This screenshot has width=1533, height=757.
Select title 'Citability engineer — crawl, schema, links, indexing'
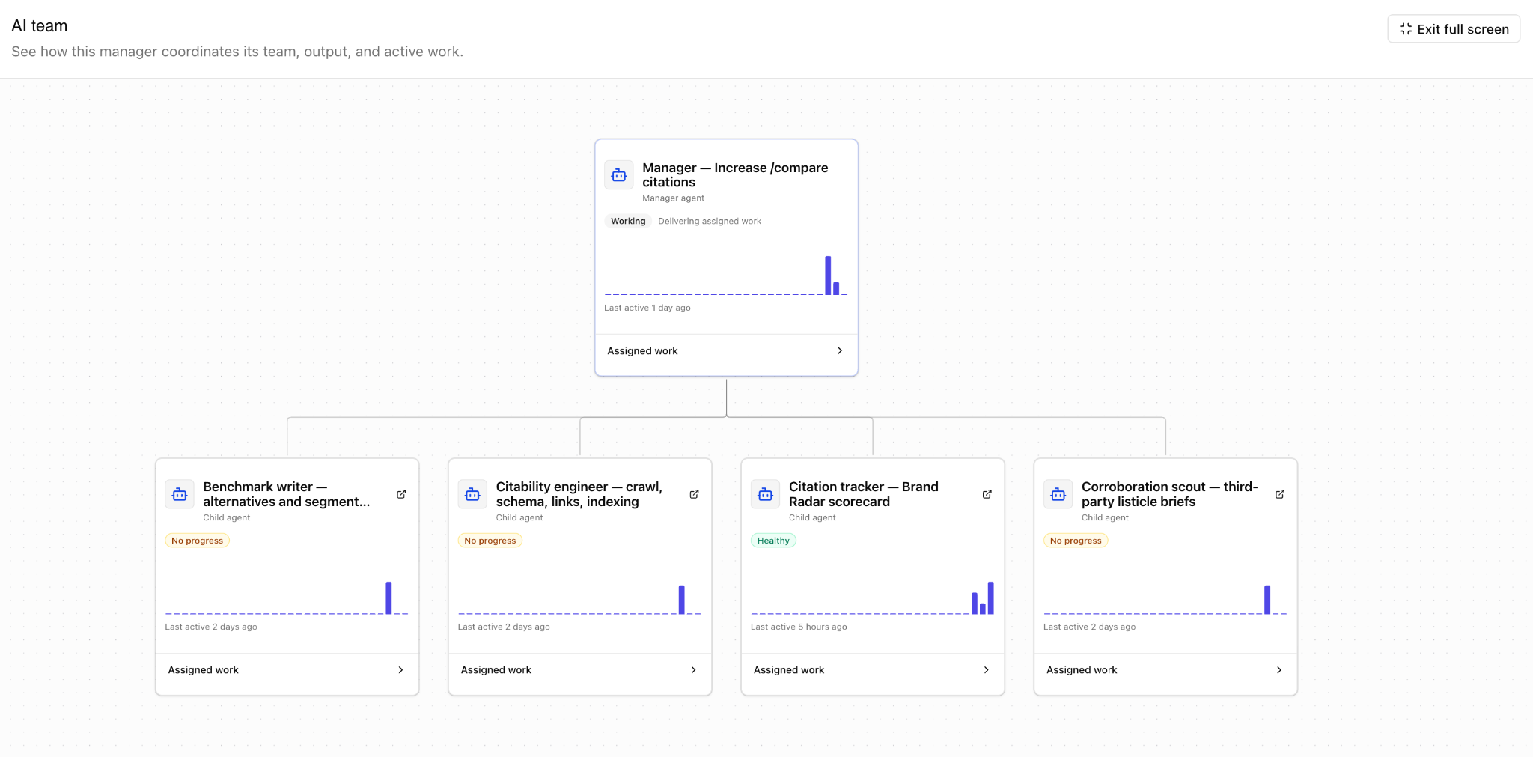tap(579, 494)
